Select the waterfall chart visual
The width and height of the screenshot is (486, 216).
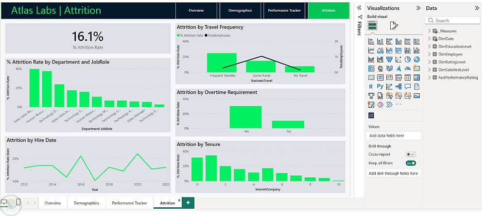pos(381,59)
